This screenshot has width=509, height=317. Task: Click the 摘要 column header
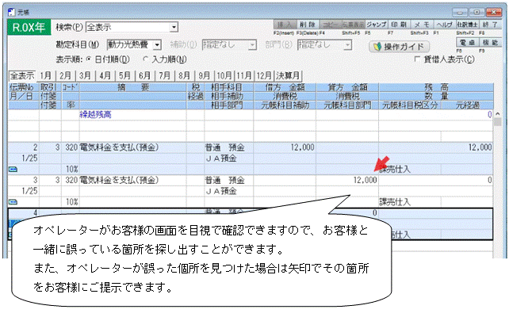133,87
